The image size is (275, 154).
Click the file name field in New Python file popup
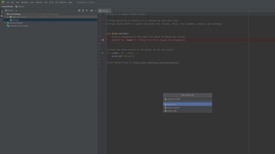tap(187, 99)
